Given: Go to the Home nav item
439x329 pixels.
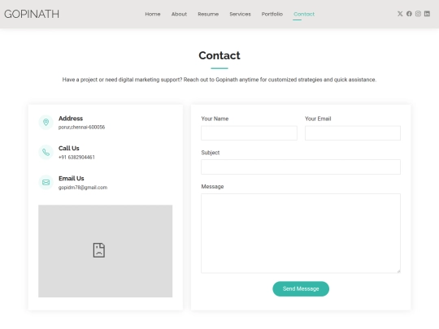Looking at the screenshot, I should coord(153,14).
